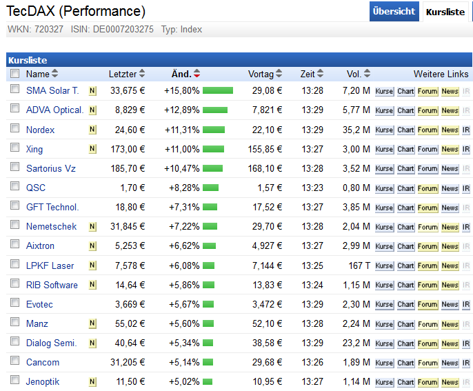Open the Forum button for GFT Technol.
Screen dimensions: 473x391
(427, 208)
